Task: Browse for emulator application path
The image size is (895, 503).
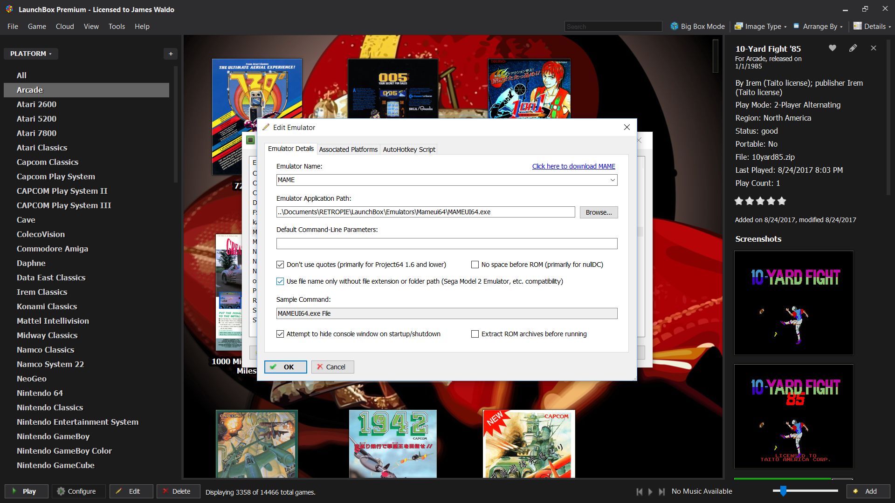Action: pyautogui.click(x=599, y=212)
